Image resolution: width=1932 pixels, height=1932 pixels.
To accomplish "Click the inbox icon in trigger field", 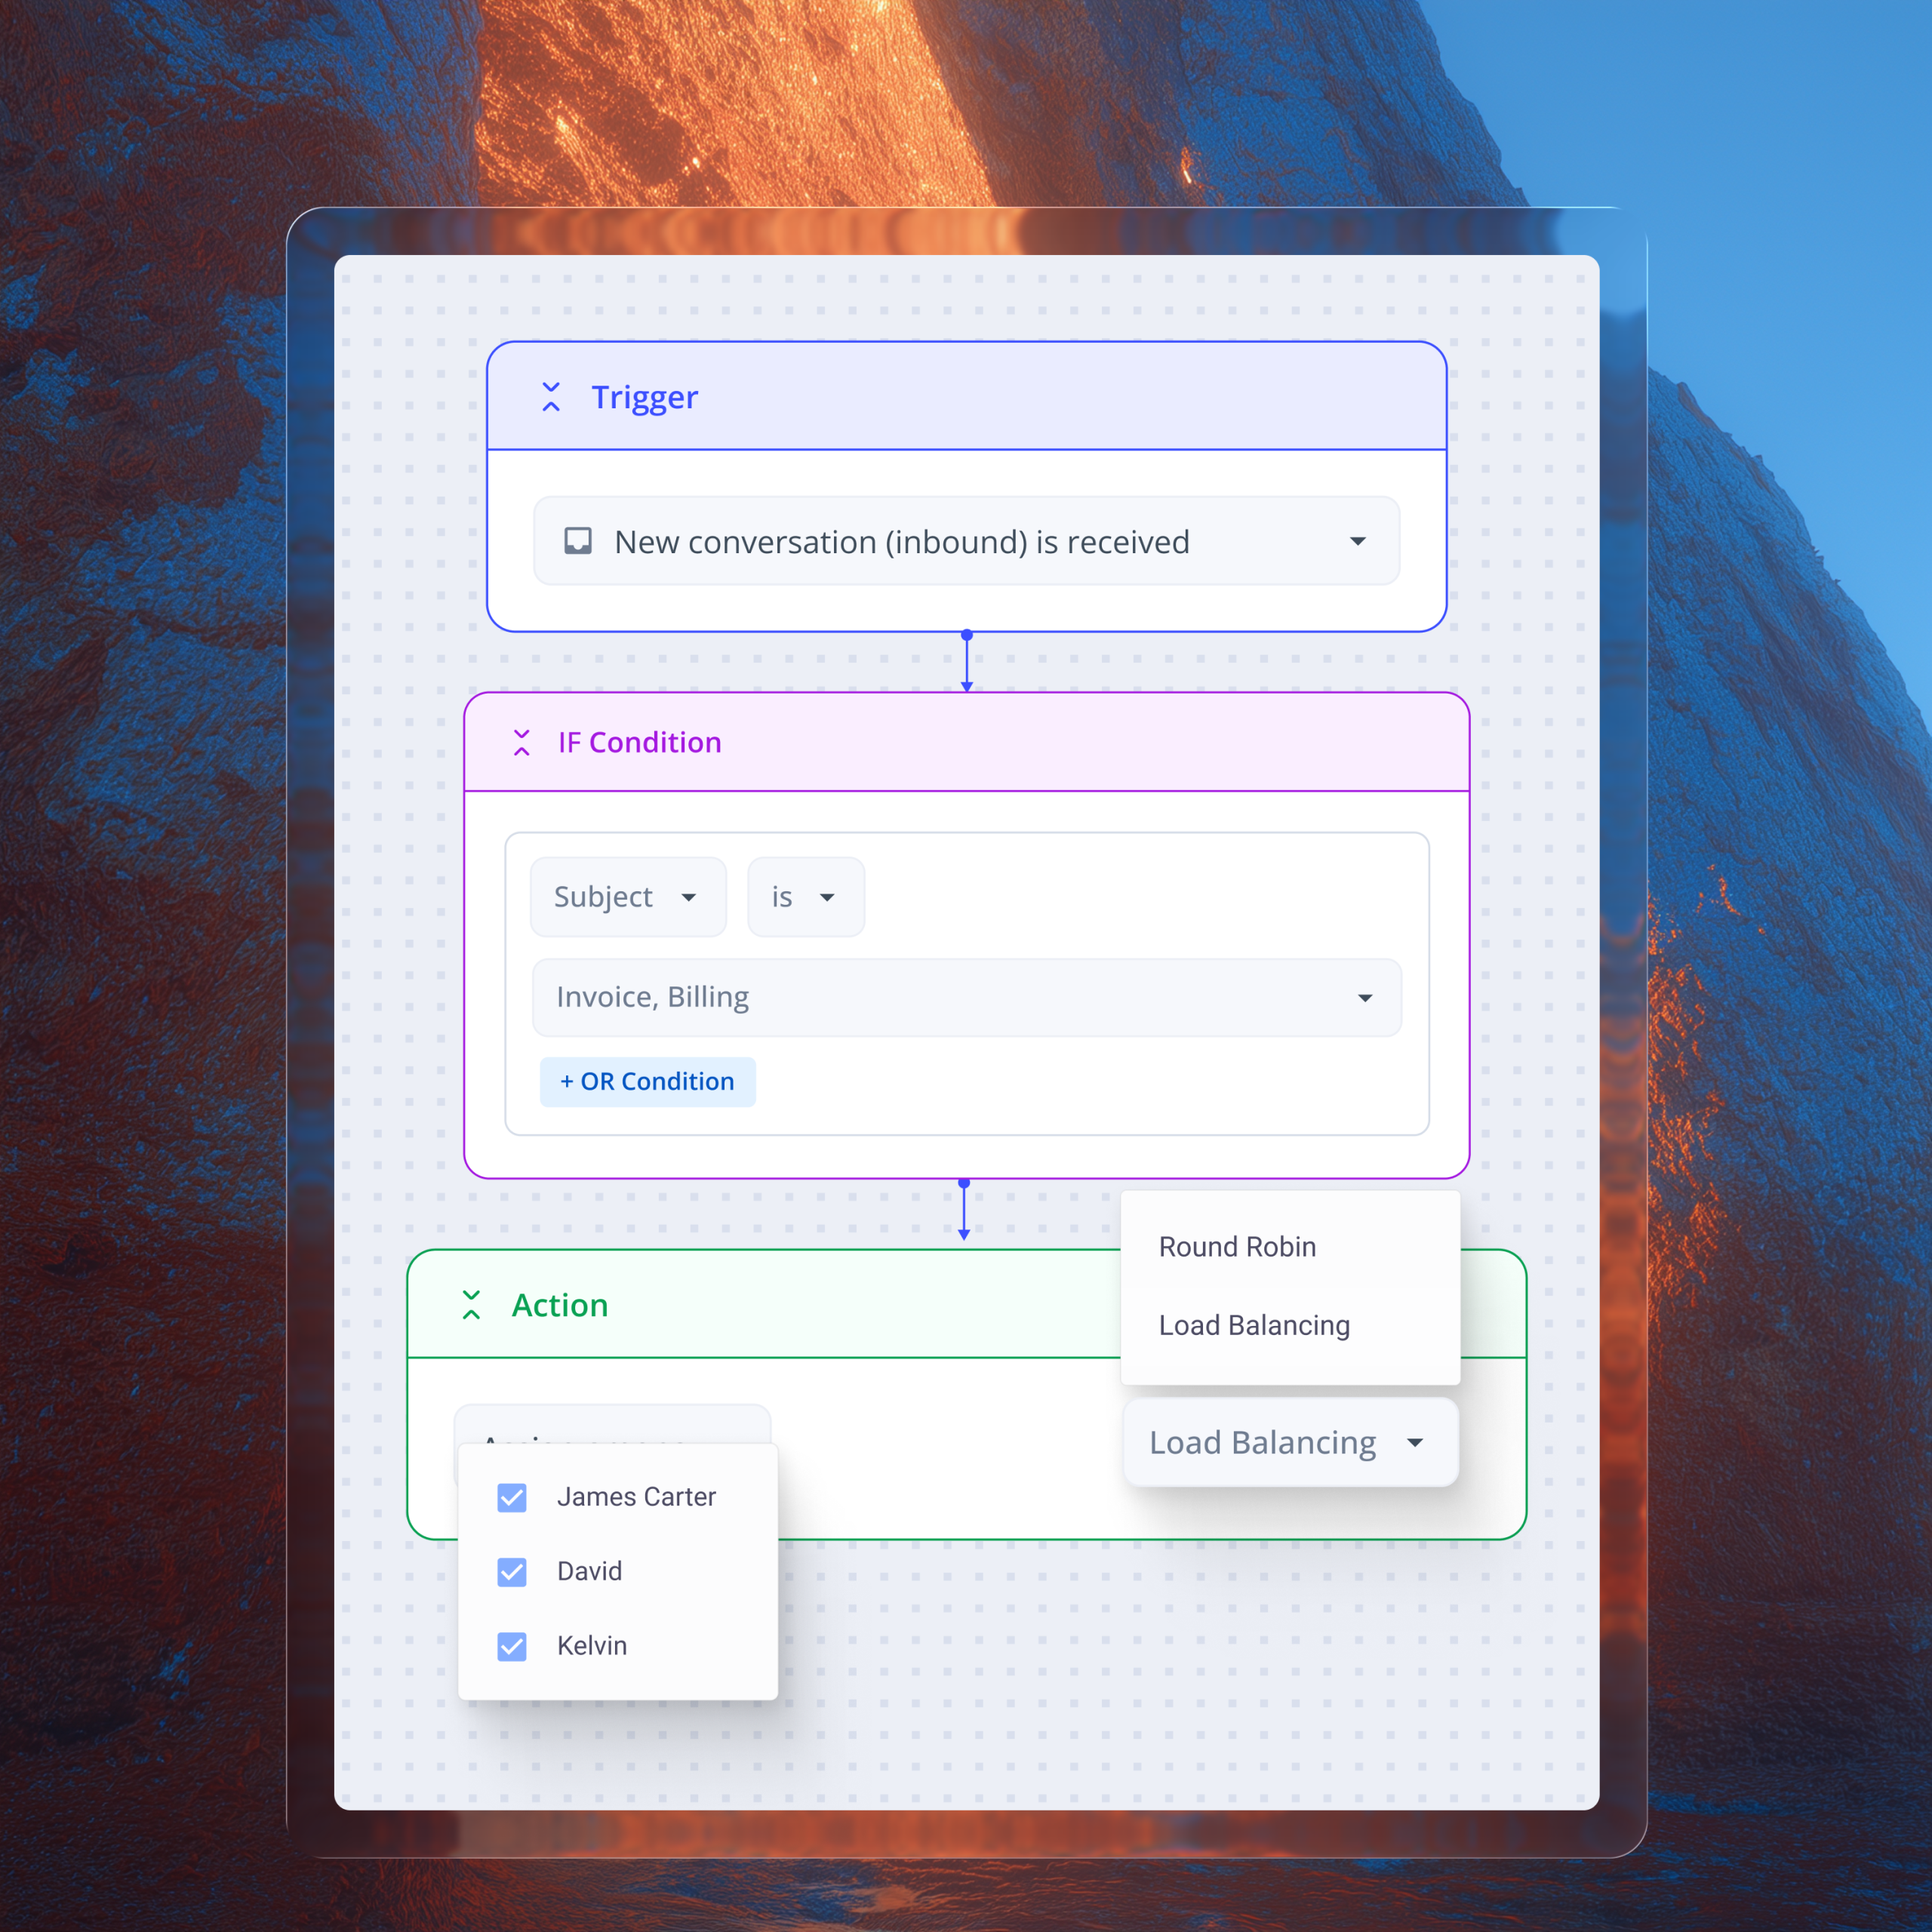I will coord(578,541).
